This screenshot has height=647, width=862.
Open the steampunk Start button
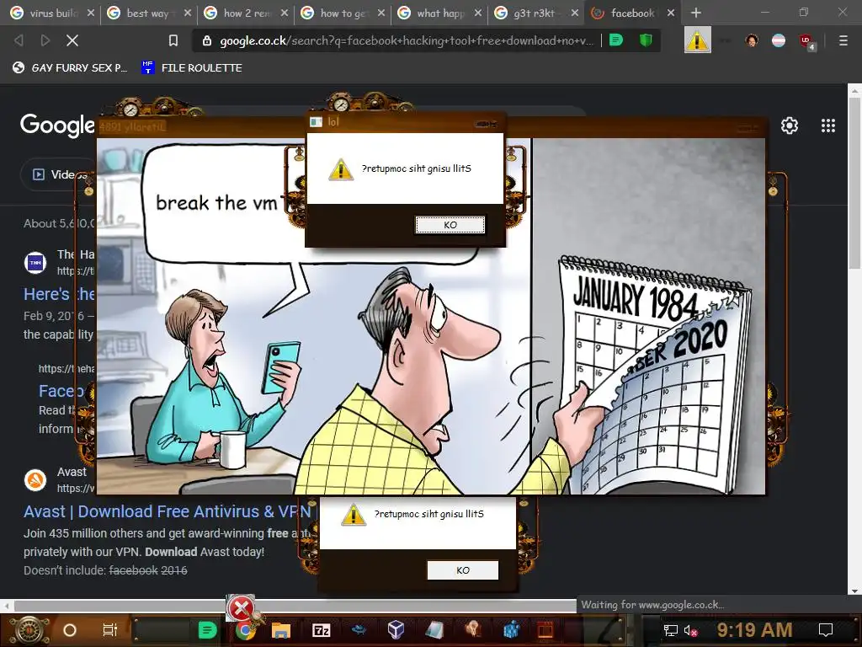29,630
